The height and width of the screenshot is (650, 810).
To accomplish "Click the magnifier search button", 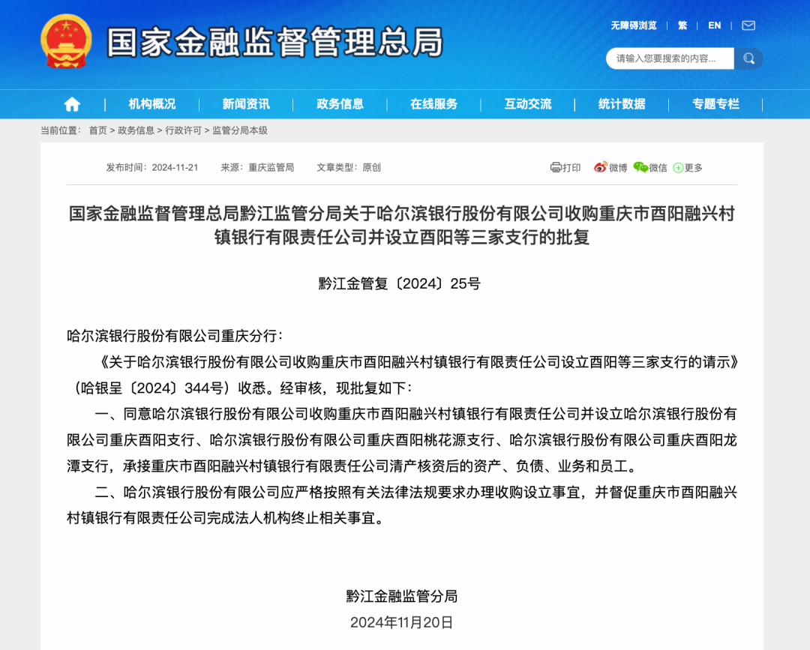I will pyautogui.click(x=748, y=58).
